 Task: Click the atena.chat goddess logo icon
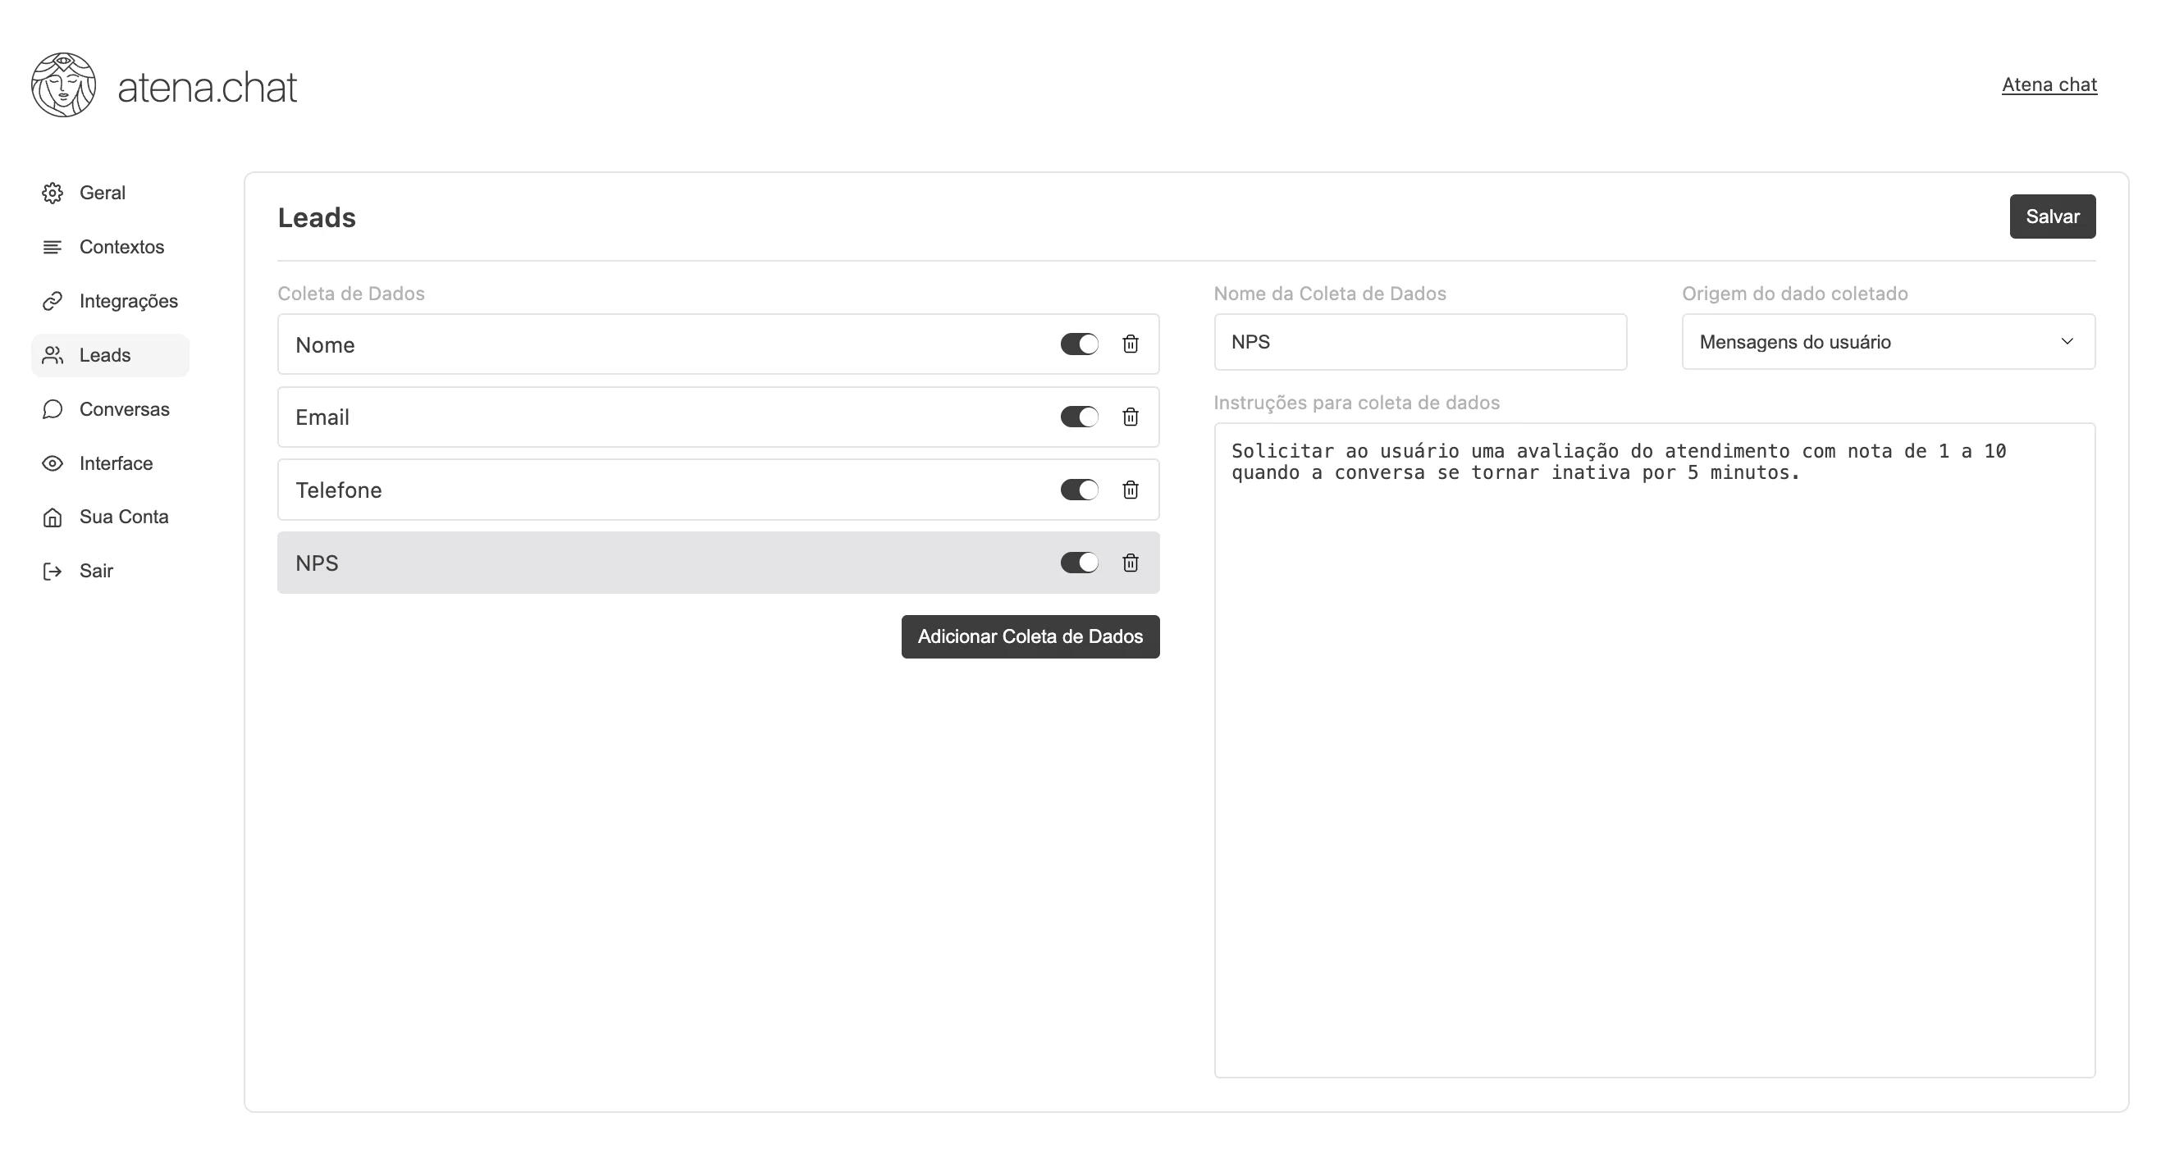pos(64,84)
